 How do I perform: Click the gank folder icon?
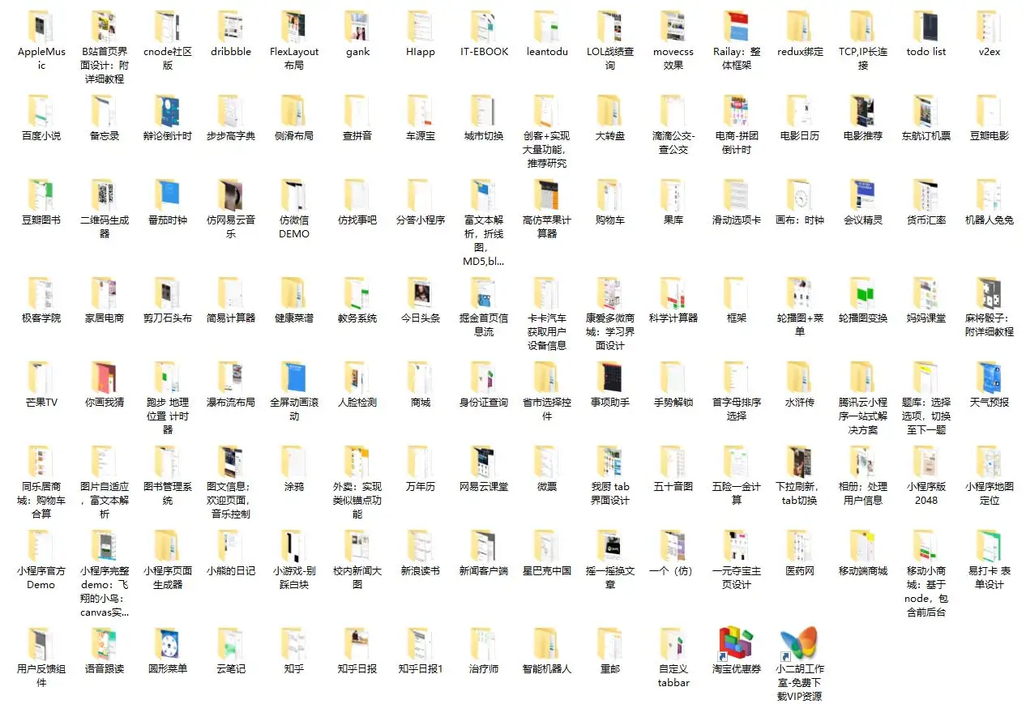coord(357,26)
